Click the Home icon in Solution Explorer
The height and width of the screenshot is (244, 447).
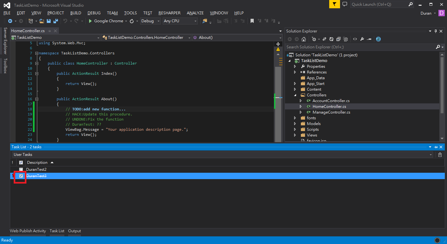[304, 39]
